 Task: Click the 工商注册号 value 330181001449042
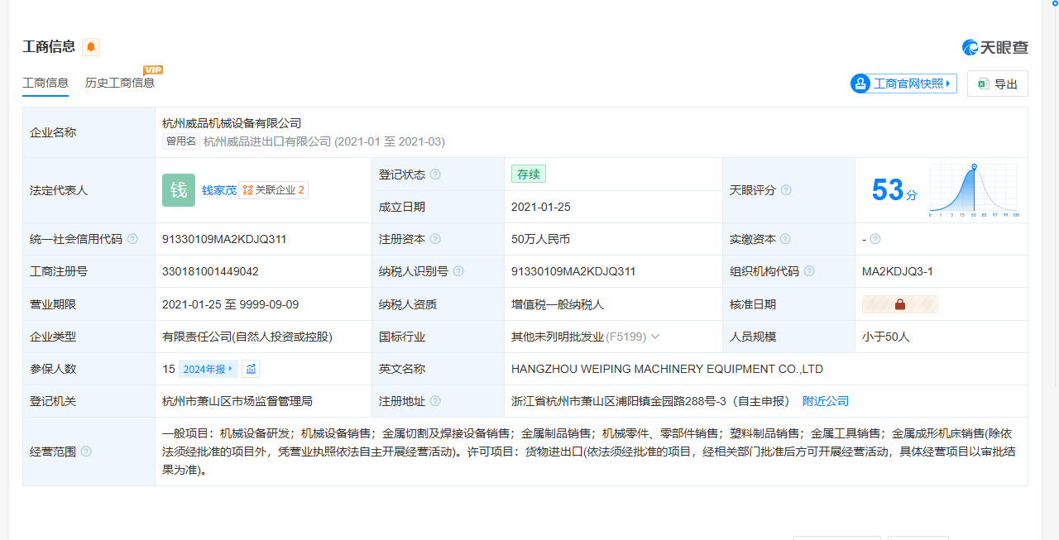tap(210, 271)
